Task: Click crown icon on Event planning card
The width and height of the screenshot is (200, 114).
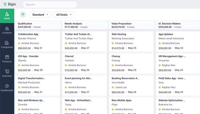Action: click(x=66, y=87)
